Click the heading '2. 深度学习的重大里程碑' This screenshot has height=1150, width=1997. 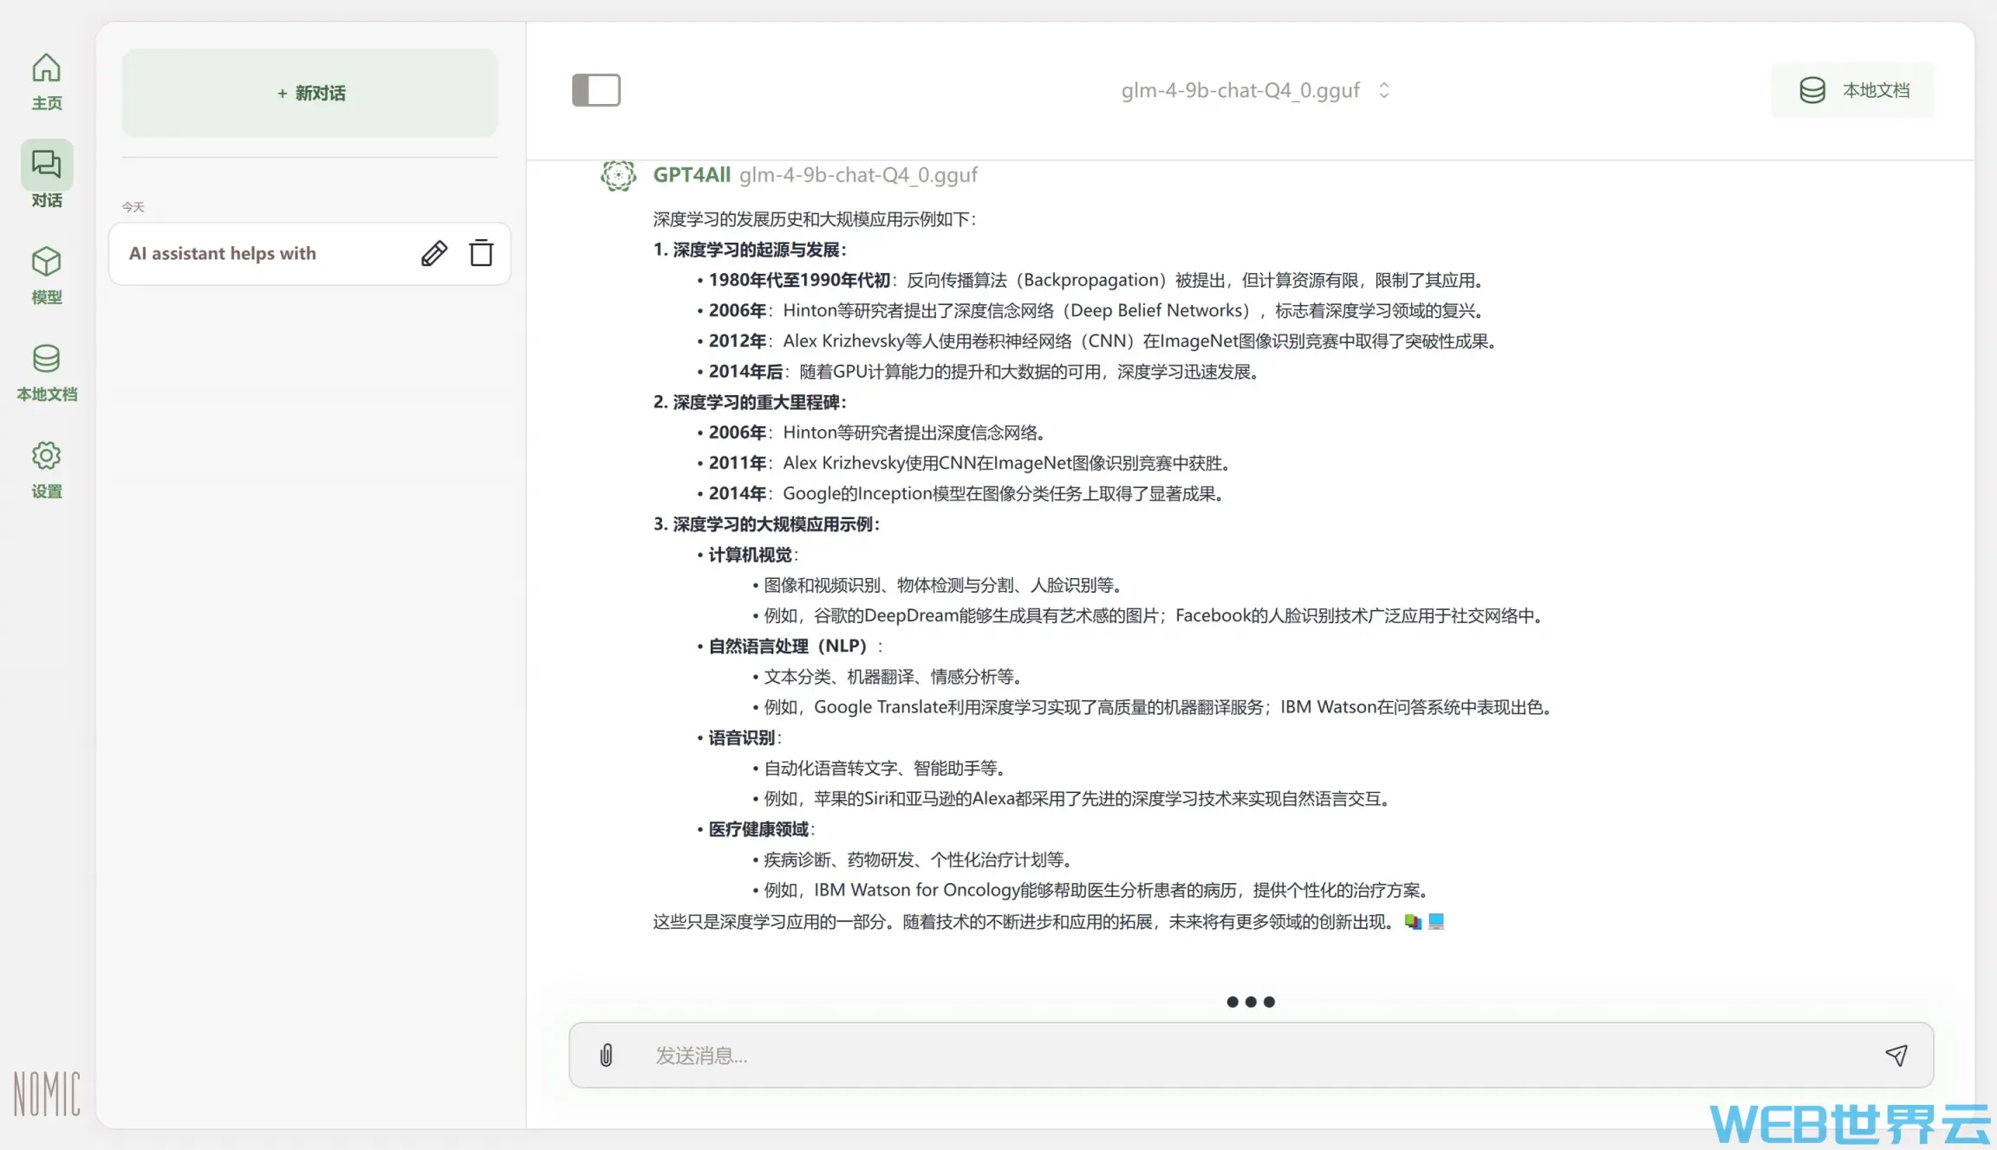[750, 402]
